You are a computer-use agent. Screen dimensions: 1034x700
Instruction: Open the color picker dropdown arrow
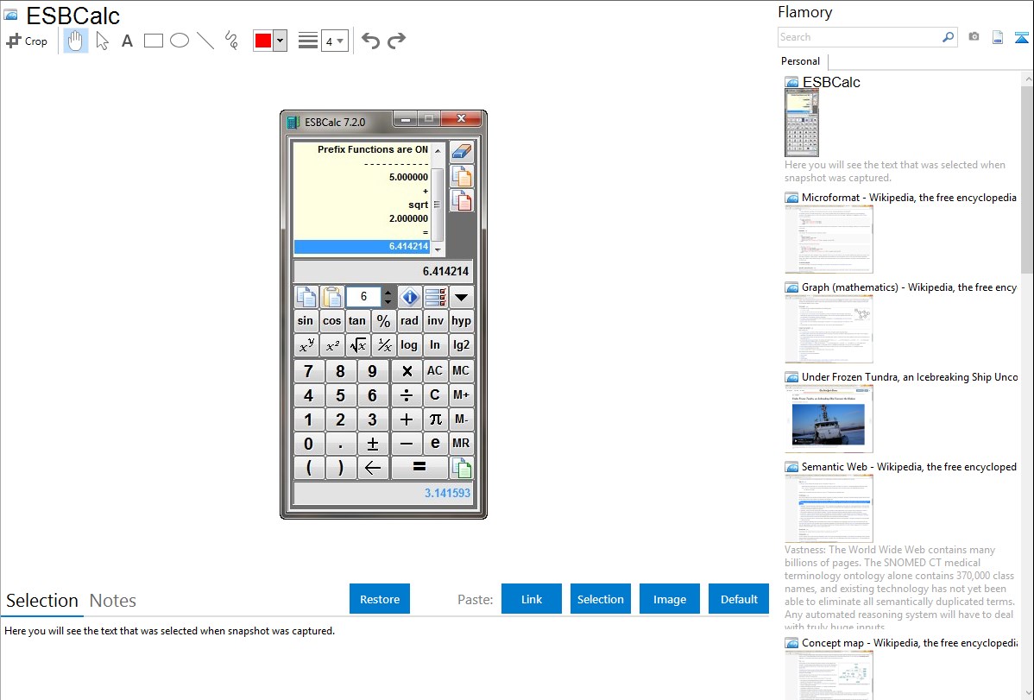coord(281,41)
